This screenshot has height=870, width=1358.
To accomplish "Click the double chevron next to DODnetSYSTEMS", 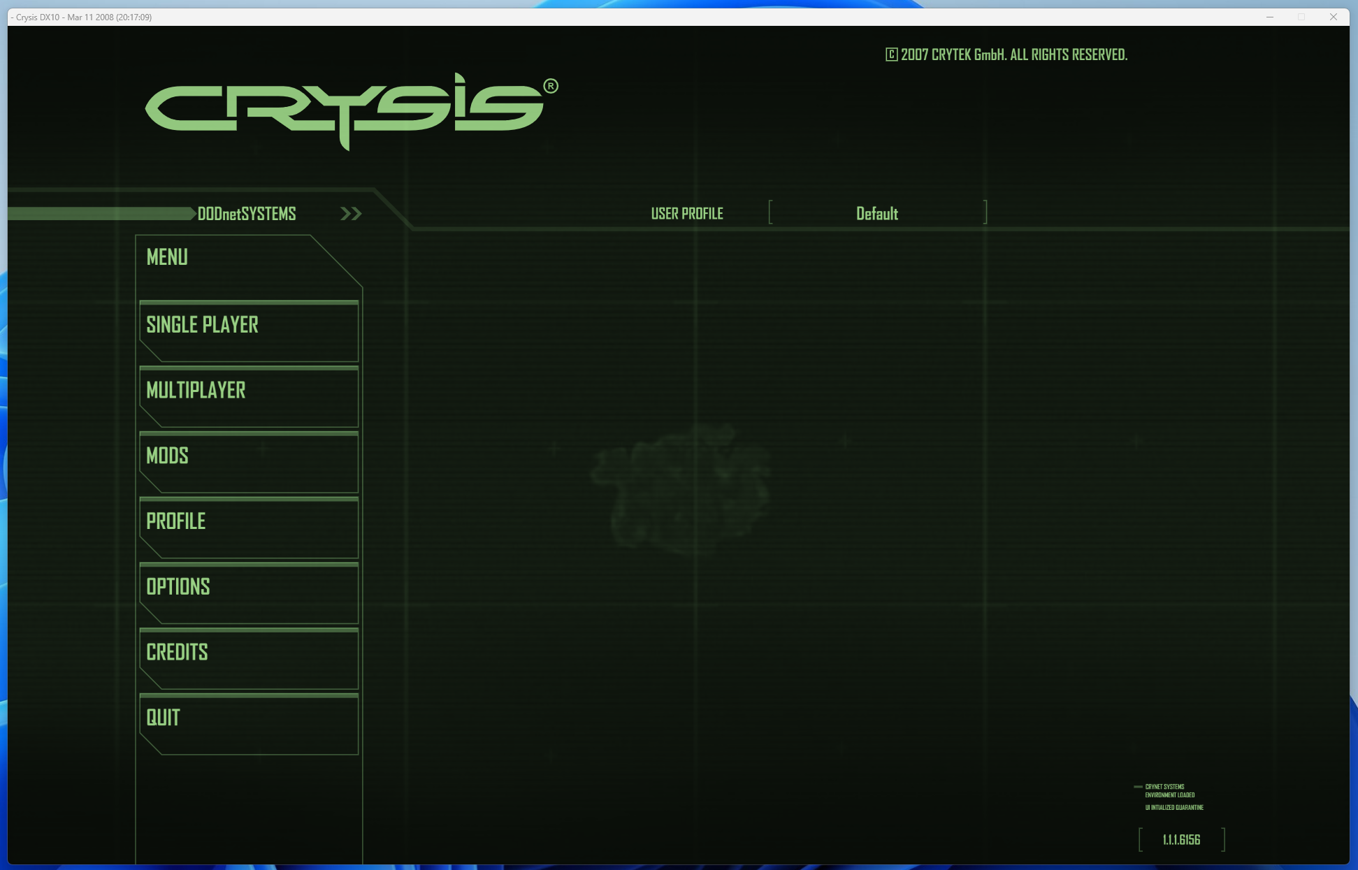I will pyautogui.click(x=351, y=214).
